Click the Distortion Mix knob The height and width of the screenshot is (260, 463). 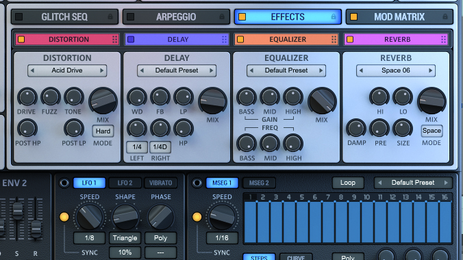click(103, 101)
